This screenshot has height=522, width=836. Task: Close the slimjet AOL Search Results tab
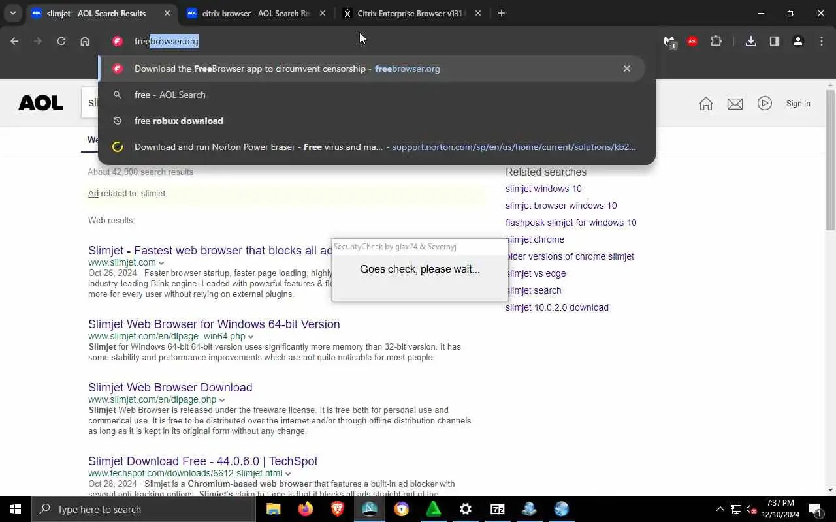167,13
